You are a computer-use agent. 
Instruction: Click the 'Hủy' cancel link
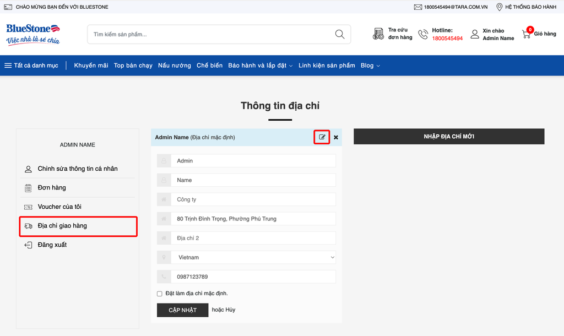(230, 310)
